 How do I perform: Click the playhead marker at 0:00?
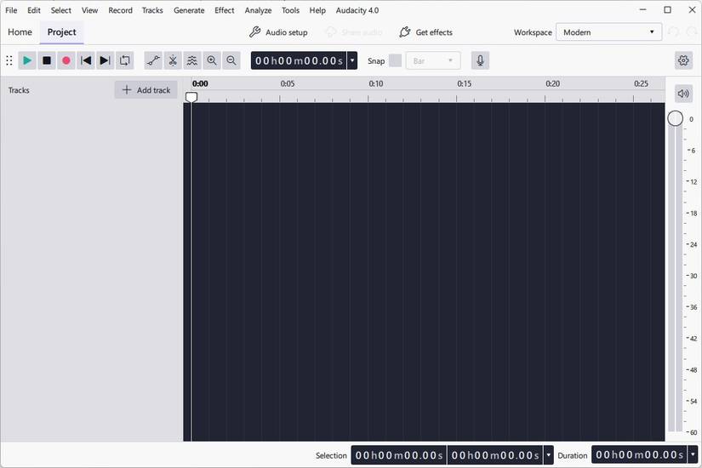pyautogui.click(x=191, y=97)
